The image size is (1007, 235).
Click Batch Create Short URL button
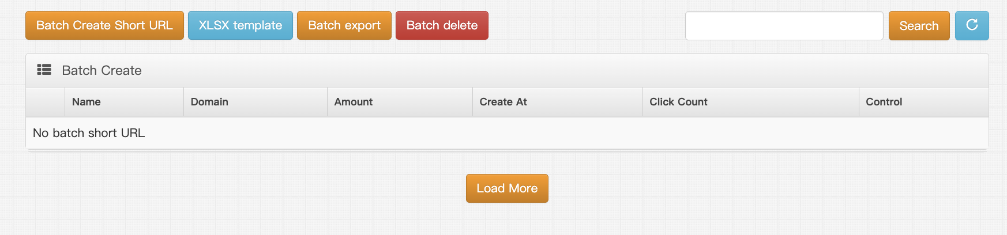tap(104, 25)
